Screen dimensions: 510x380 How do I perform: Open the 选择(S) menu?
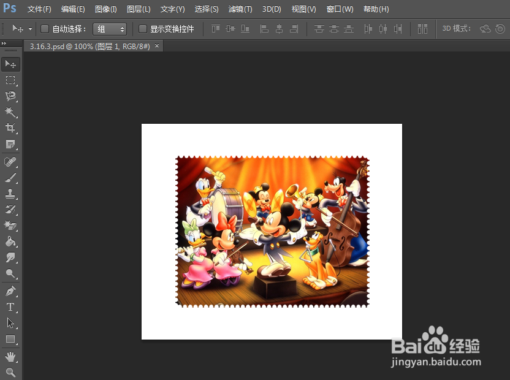207,9
